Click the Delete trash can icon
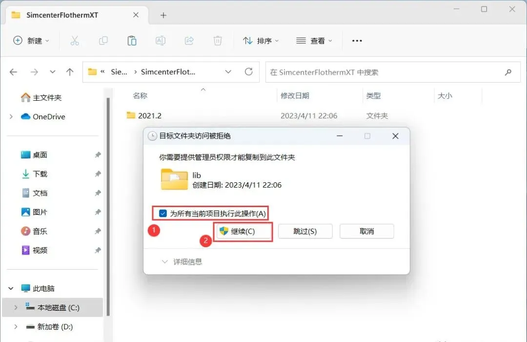This screenshot has height=342, width=527. click(218, 41)
